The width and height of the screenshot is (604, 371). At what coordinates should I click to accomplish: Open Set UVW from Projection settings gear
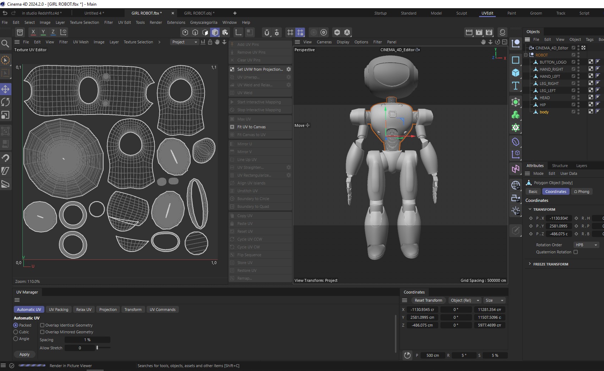pyautogui.click(x=289, y=69)
